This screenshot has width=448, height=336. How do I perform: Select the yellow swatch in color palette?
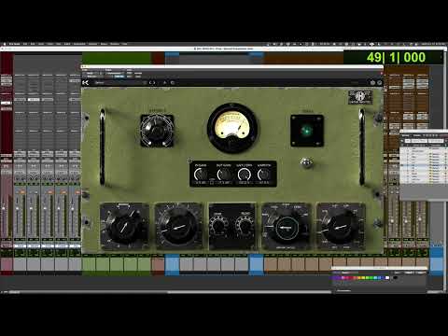[363, 277]
